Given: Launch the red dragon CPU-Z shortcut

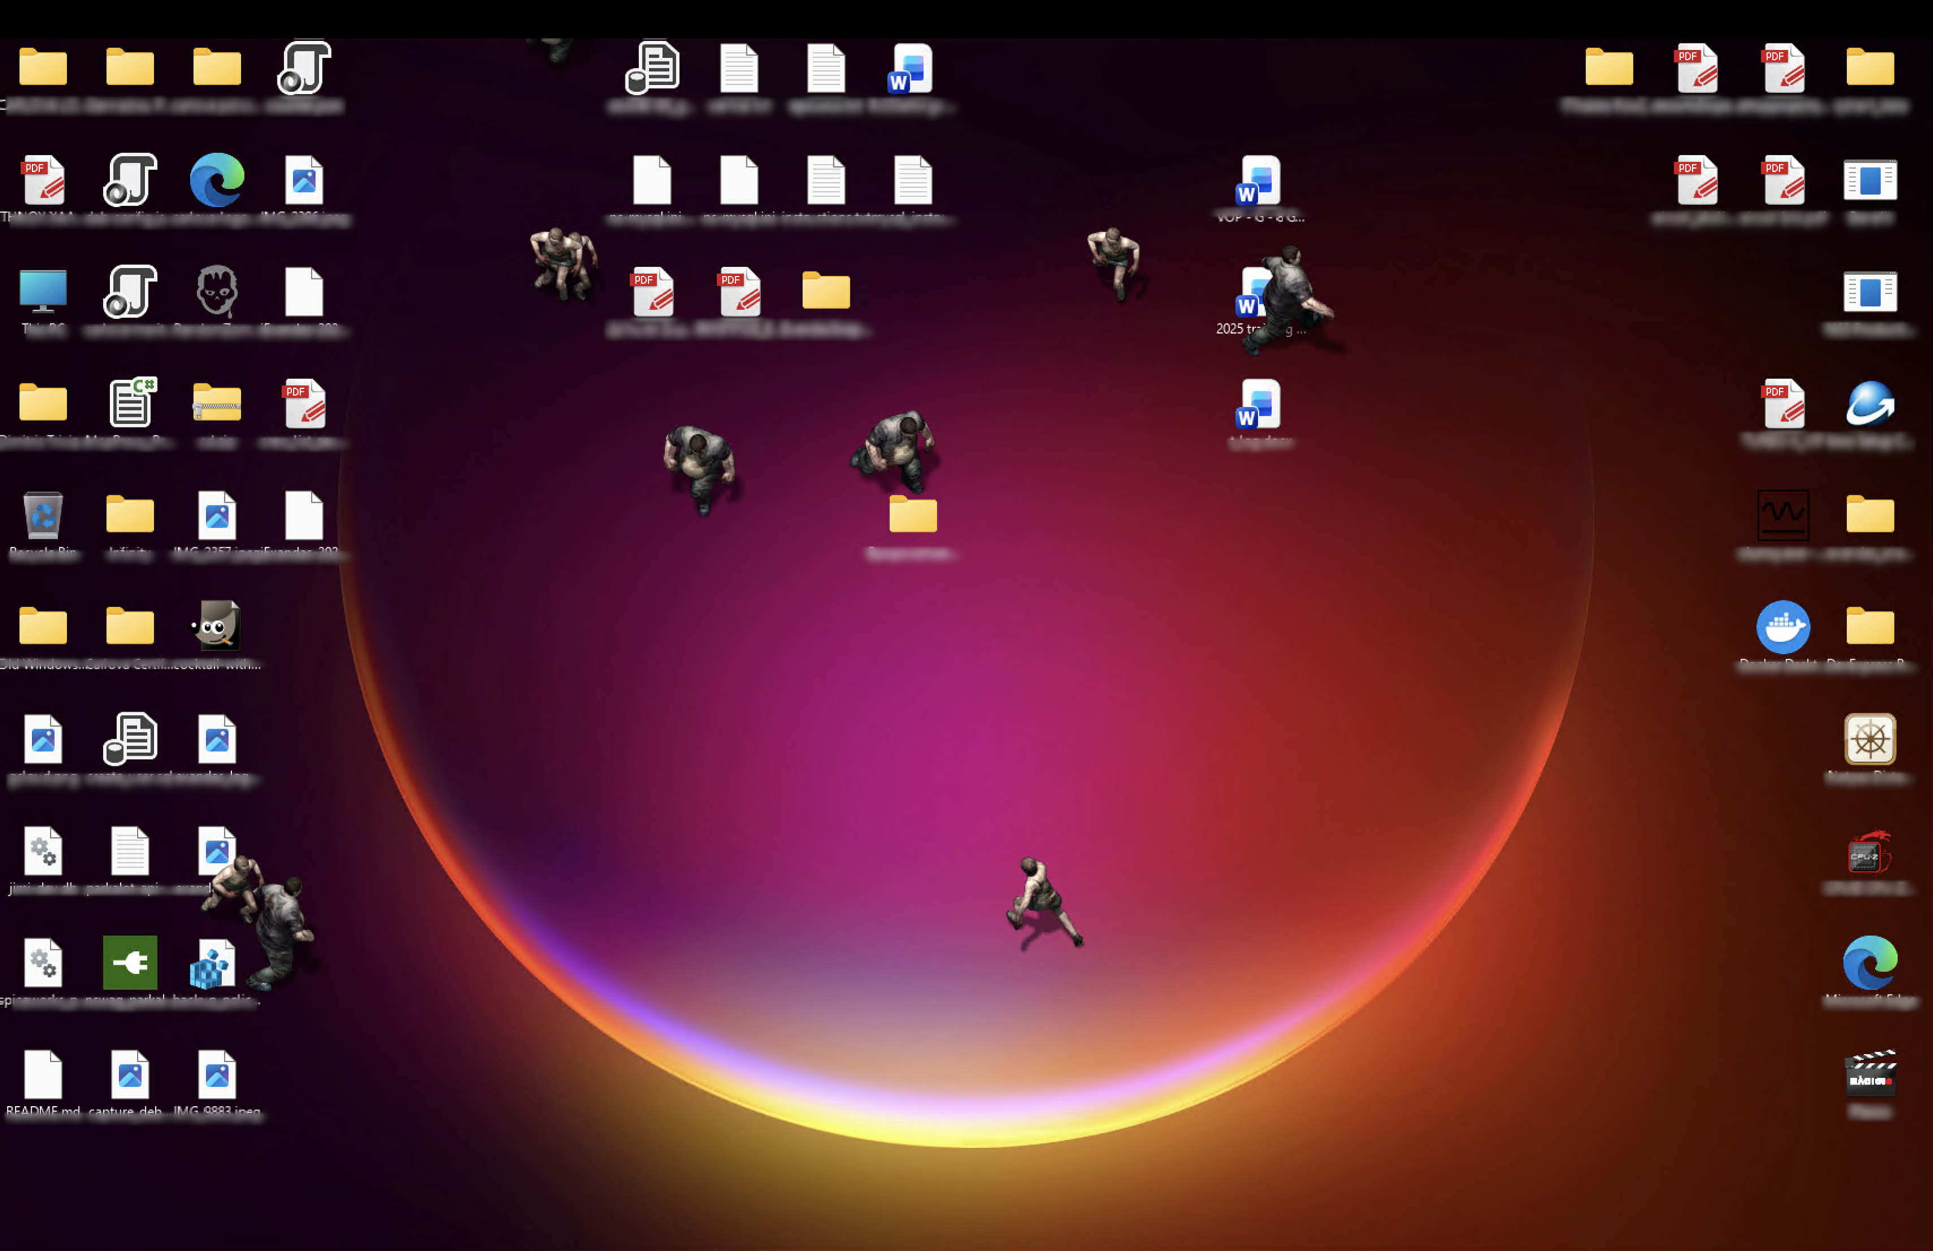Looking at the screenshot, I should click(1870, 853).
